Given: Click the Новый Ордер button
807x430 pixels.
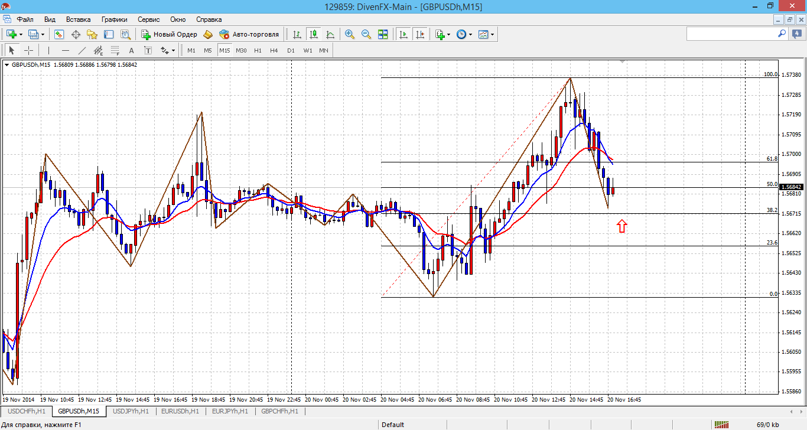Looking at the screenshot, I should point(170,34).
